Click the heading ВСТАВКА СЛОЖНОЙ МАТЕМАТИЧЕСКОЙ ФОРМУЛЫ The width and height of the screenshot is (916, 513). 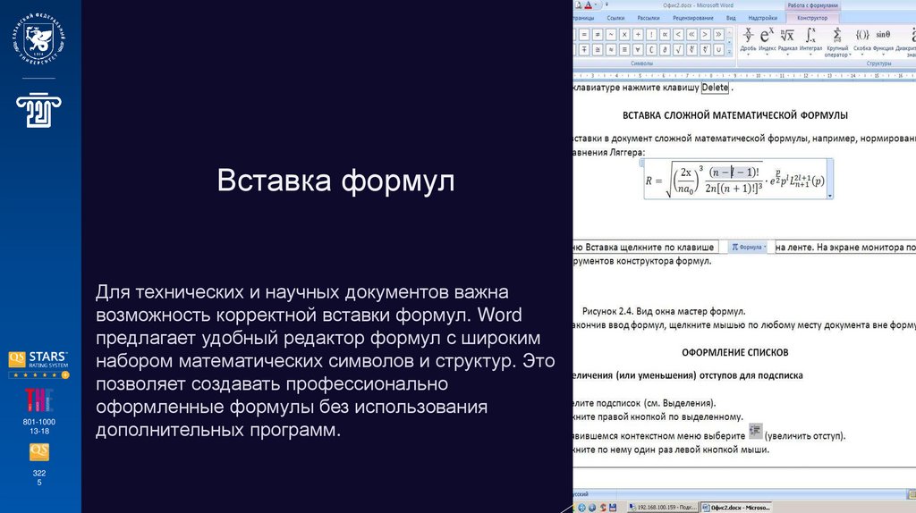pos(735,115)
